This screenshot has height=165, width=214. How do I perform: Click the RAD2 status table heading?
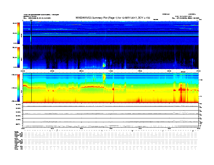[x=16, y=132]
